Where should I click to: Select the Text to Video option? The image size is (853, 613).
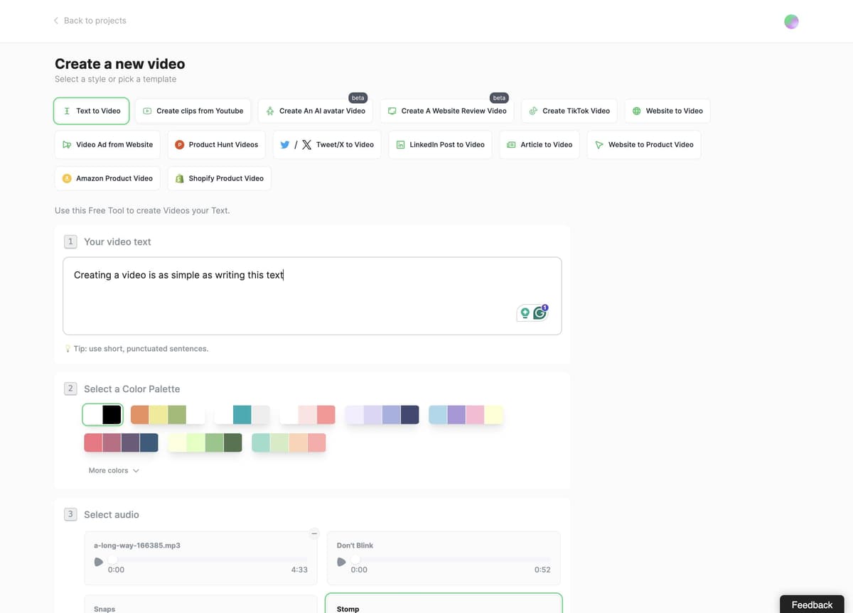[x=91, y=111]
